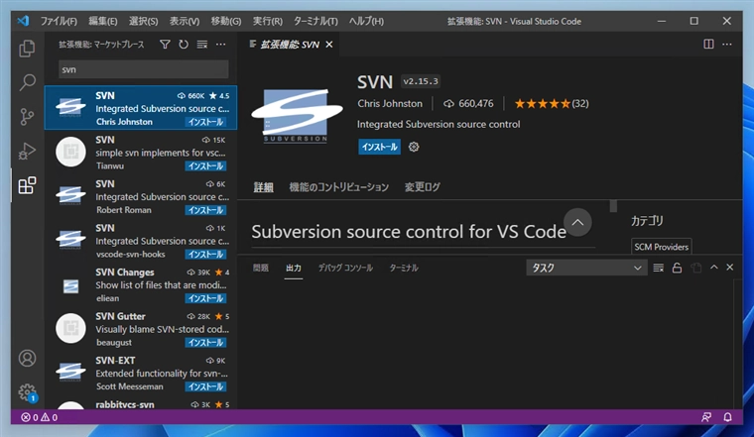Open the Run and Debug view icon
The height and width of the screenshot is (437, 754).
coord(27,151)
